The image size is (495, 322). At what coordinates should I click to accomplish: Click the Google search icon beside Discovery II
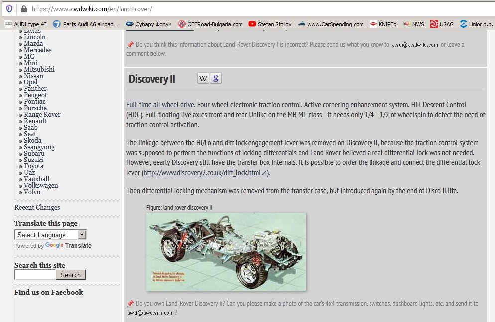click(215, 78)
